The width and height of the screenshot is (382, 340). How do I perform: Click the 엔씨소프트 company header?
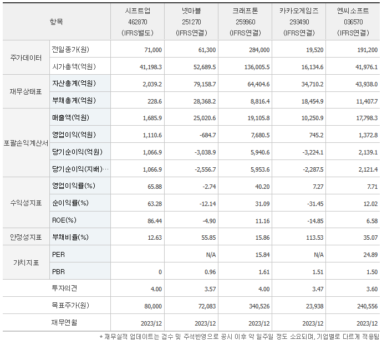[353, 22]
